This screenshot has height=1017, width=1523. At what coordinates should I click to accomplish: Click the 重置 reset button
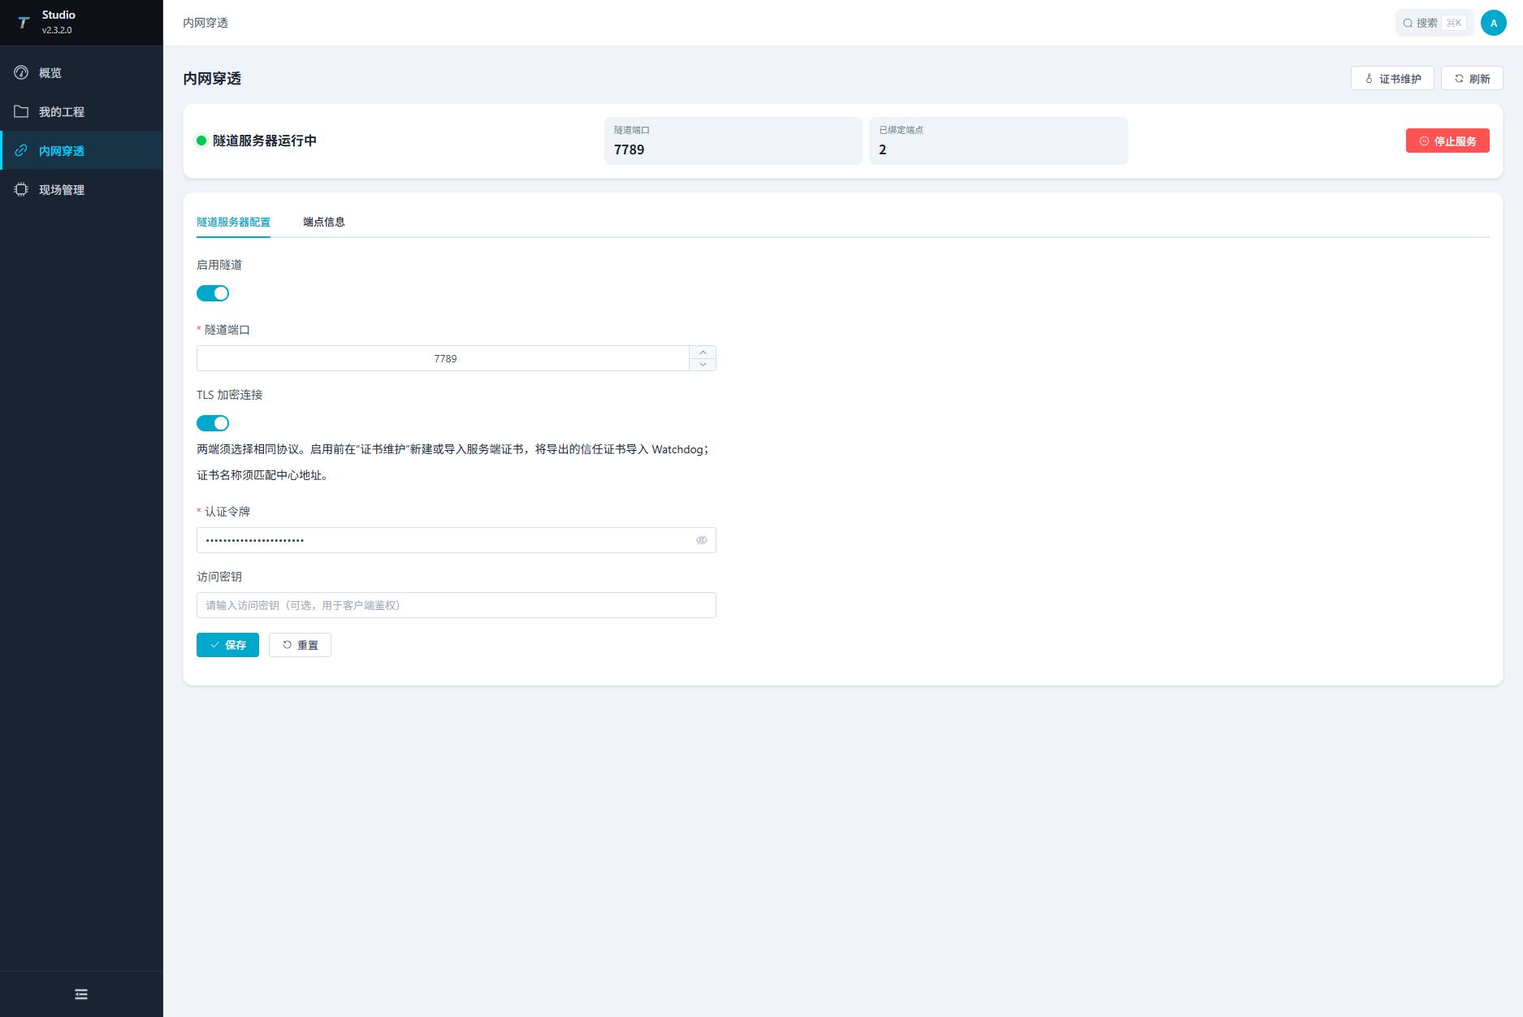click(x=300, y=645)
